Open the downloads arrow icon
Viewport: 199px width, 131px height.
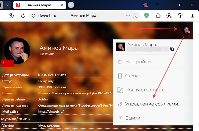click(x=193, y=16)
